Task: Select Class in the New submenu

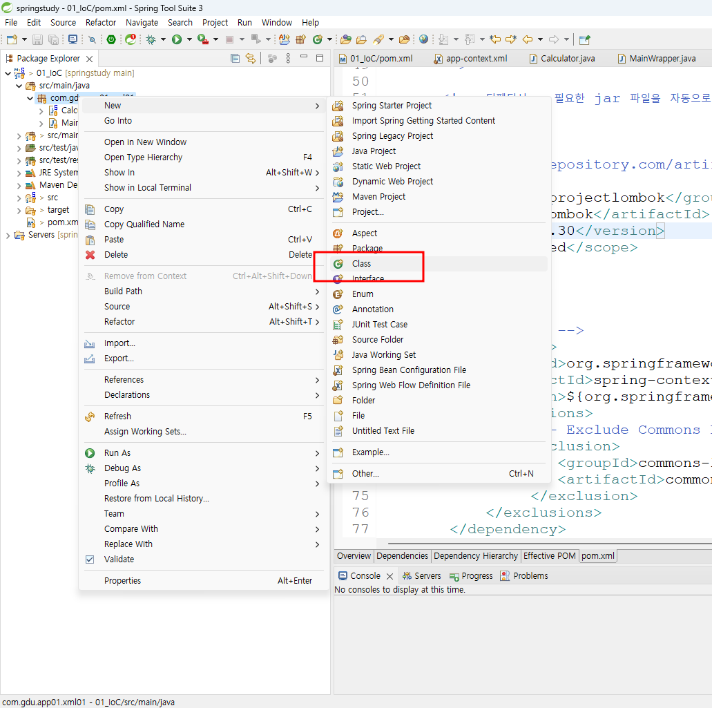Action: click(439, 264)
